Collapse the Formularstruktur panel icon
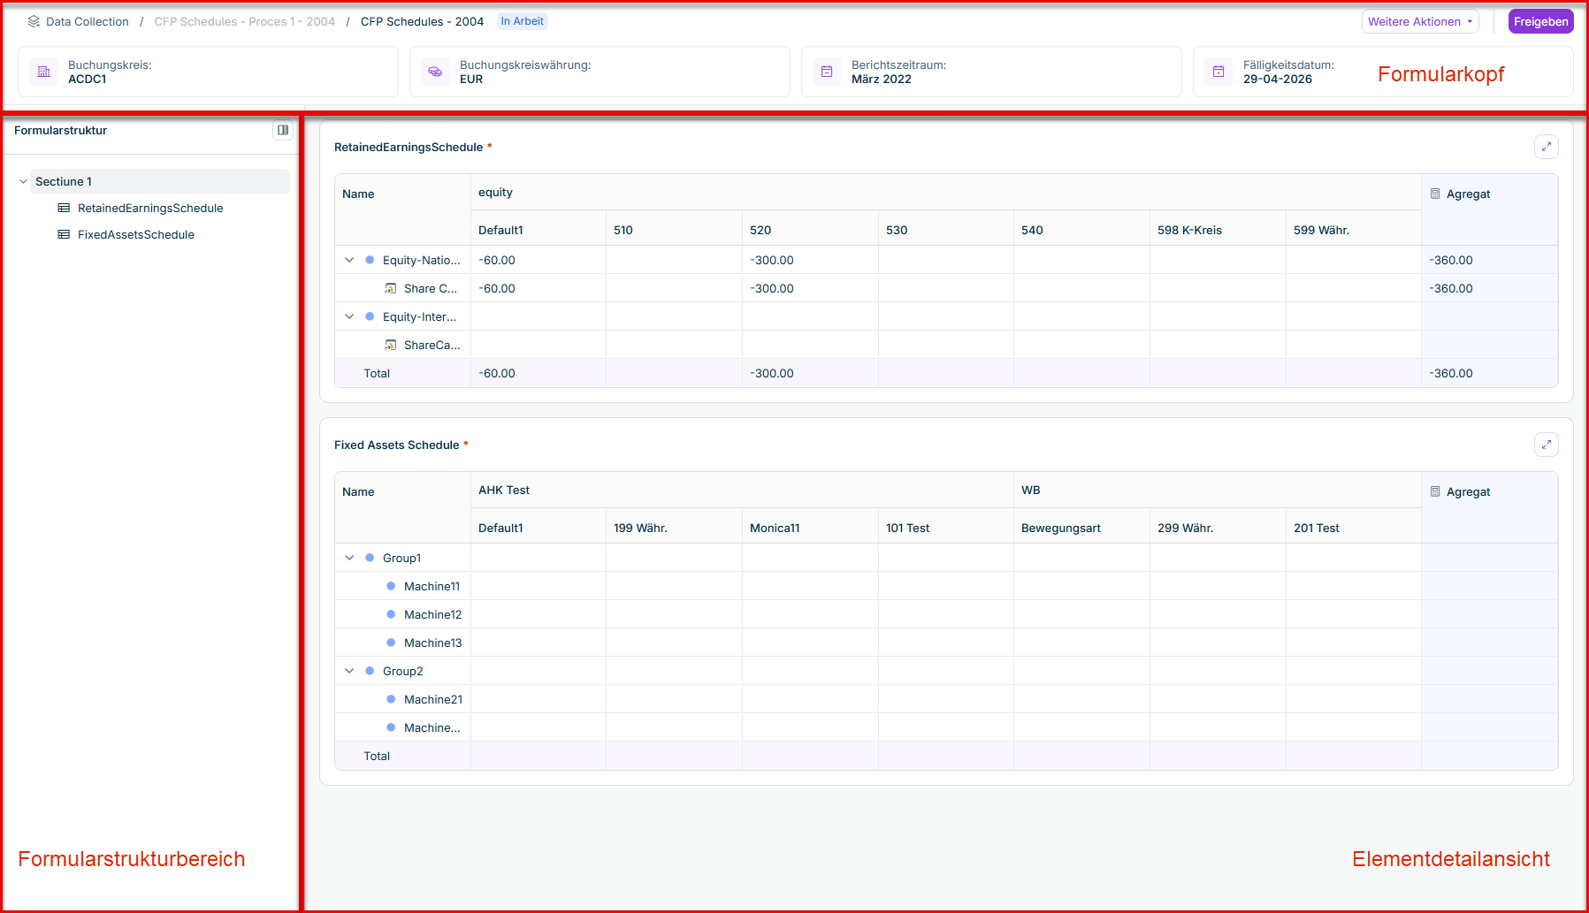Image resolution: width=1589 pixels, height=913 pixels. pos(283,130)
